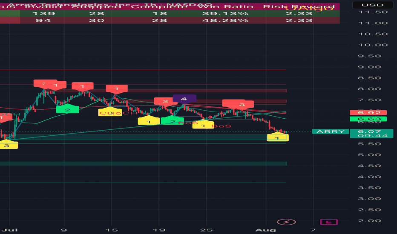Select the green 2 label beside the BoS text

tap(173, 121)
